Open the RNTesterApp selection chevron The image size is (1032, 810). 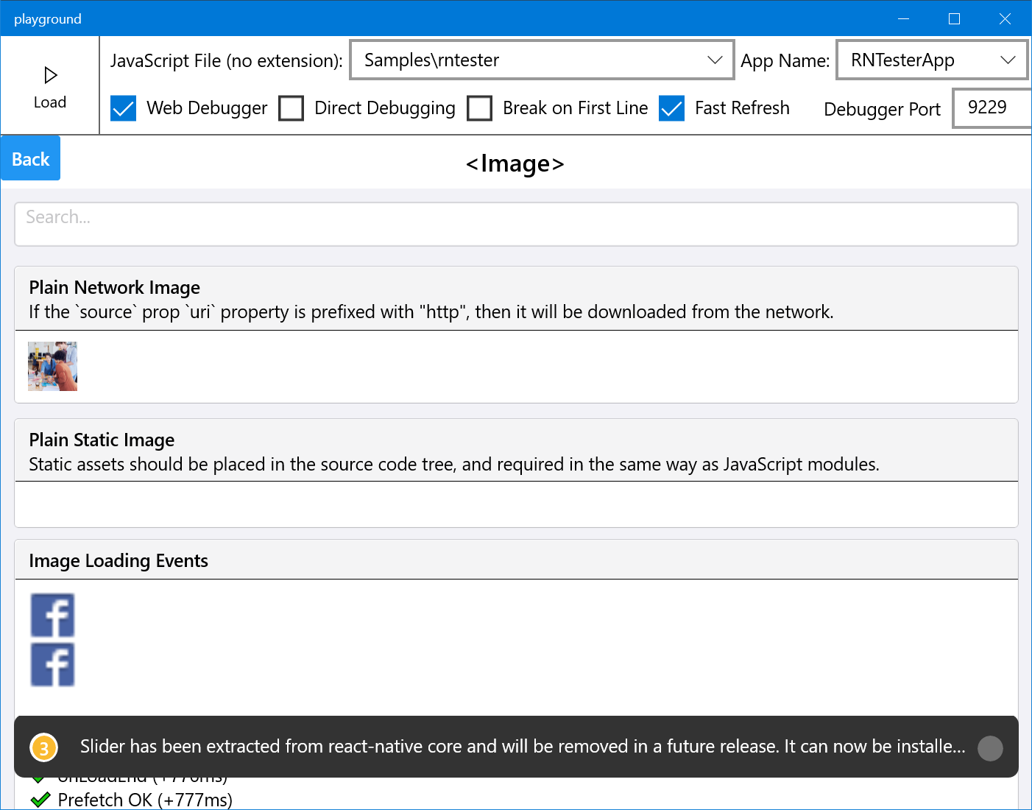[1008, 60]
